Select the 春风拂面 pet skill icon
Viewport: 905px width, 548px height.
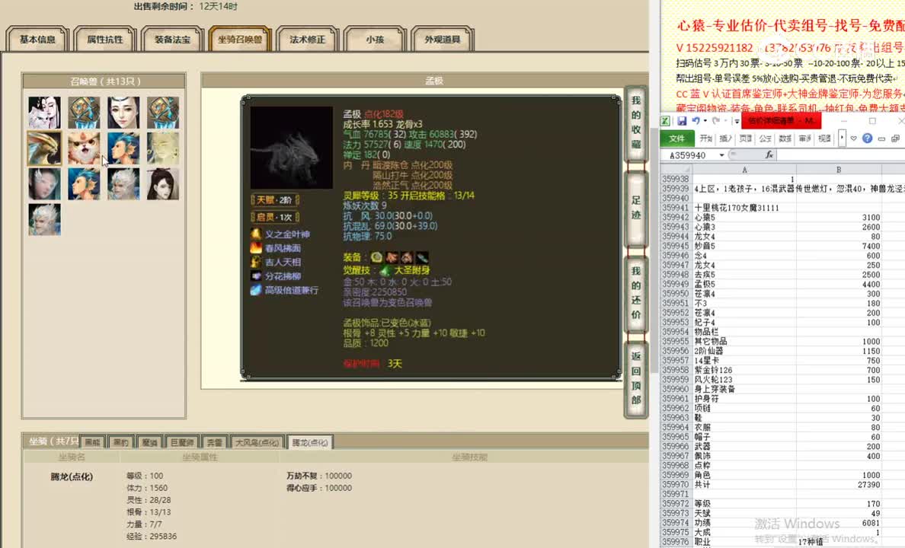click(256, 247)
